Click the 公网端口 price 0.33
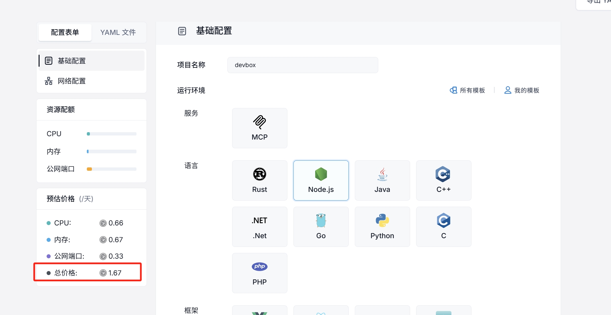 (x=116, y=256)
